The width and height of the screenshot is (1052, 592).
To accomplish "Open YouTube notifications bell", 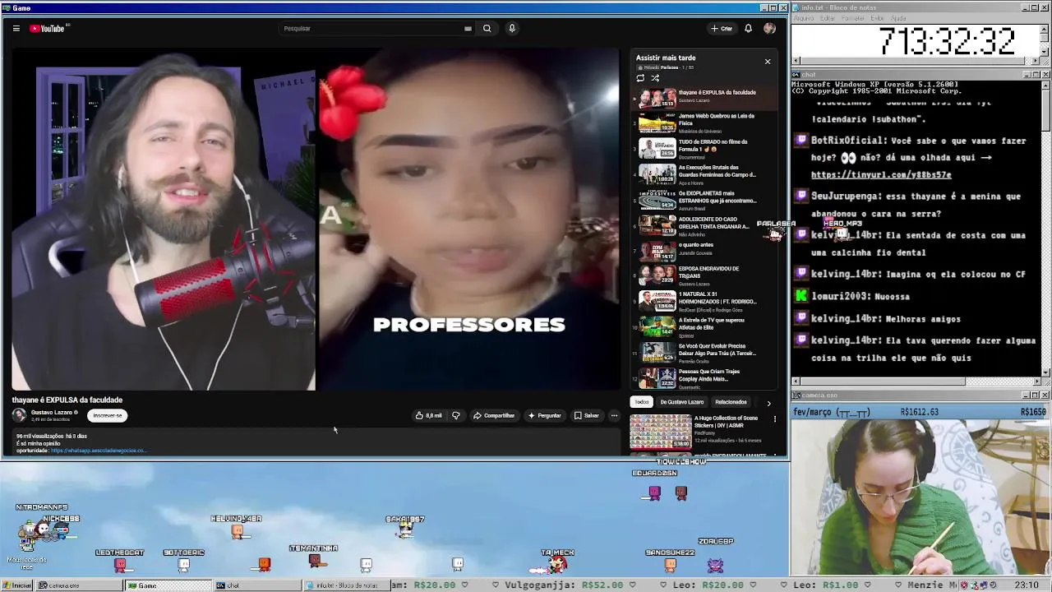I will [748, 28].
